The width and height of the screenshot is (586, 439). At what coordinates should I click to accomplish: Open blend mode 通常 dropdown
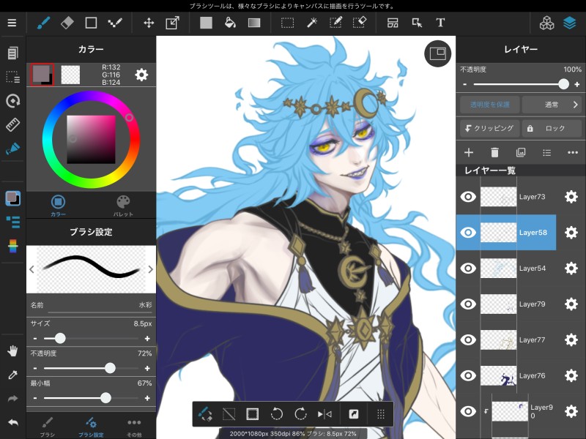[x=552, y=105]
